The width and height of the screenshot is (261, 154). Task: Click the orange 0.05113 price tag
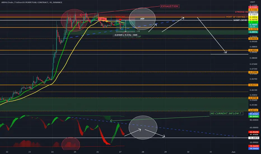pos(253,110)
